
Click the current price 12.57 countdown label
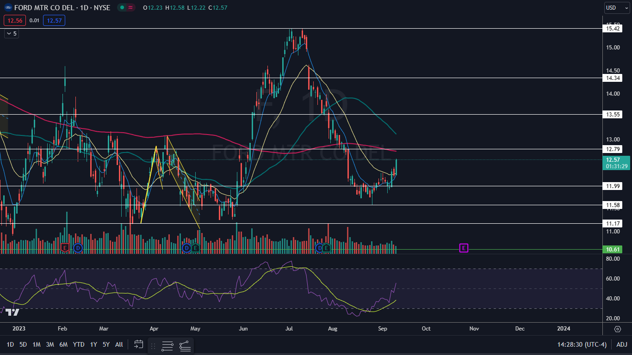617,163
